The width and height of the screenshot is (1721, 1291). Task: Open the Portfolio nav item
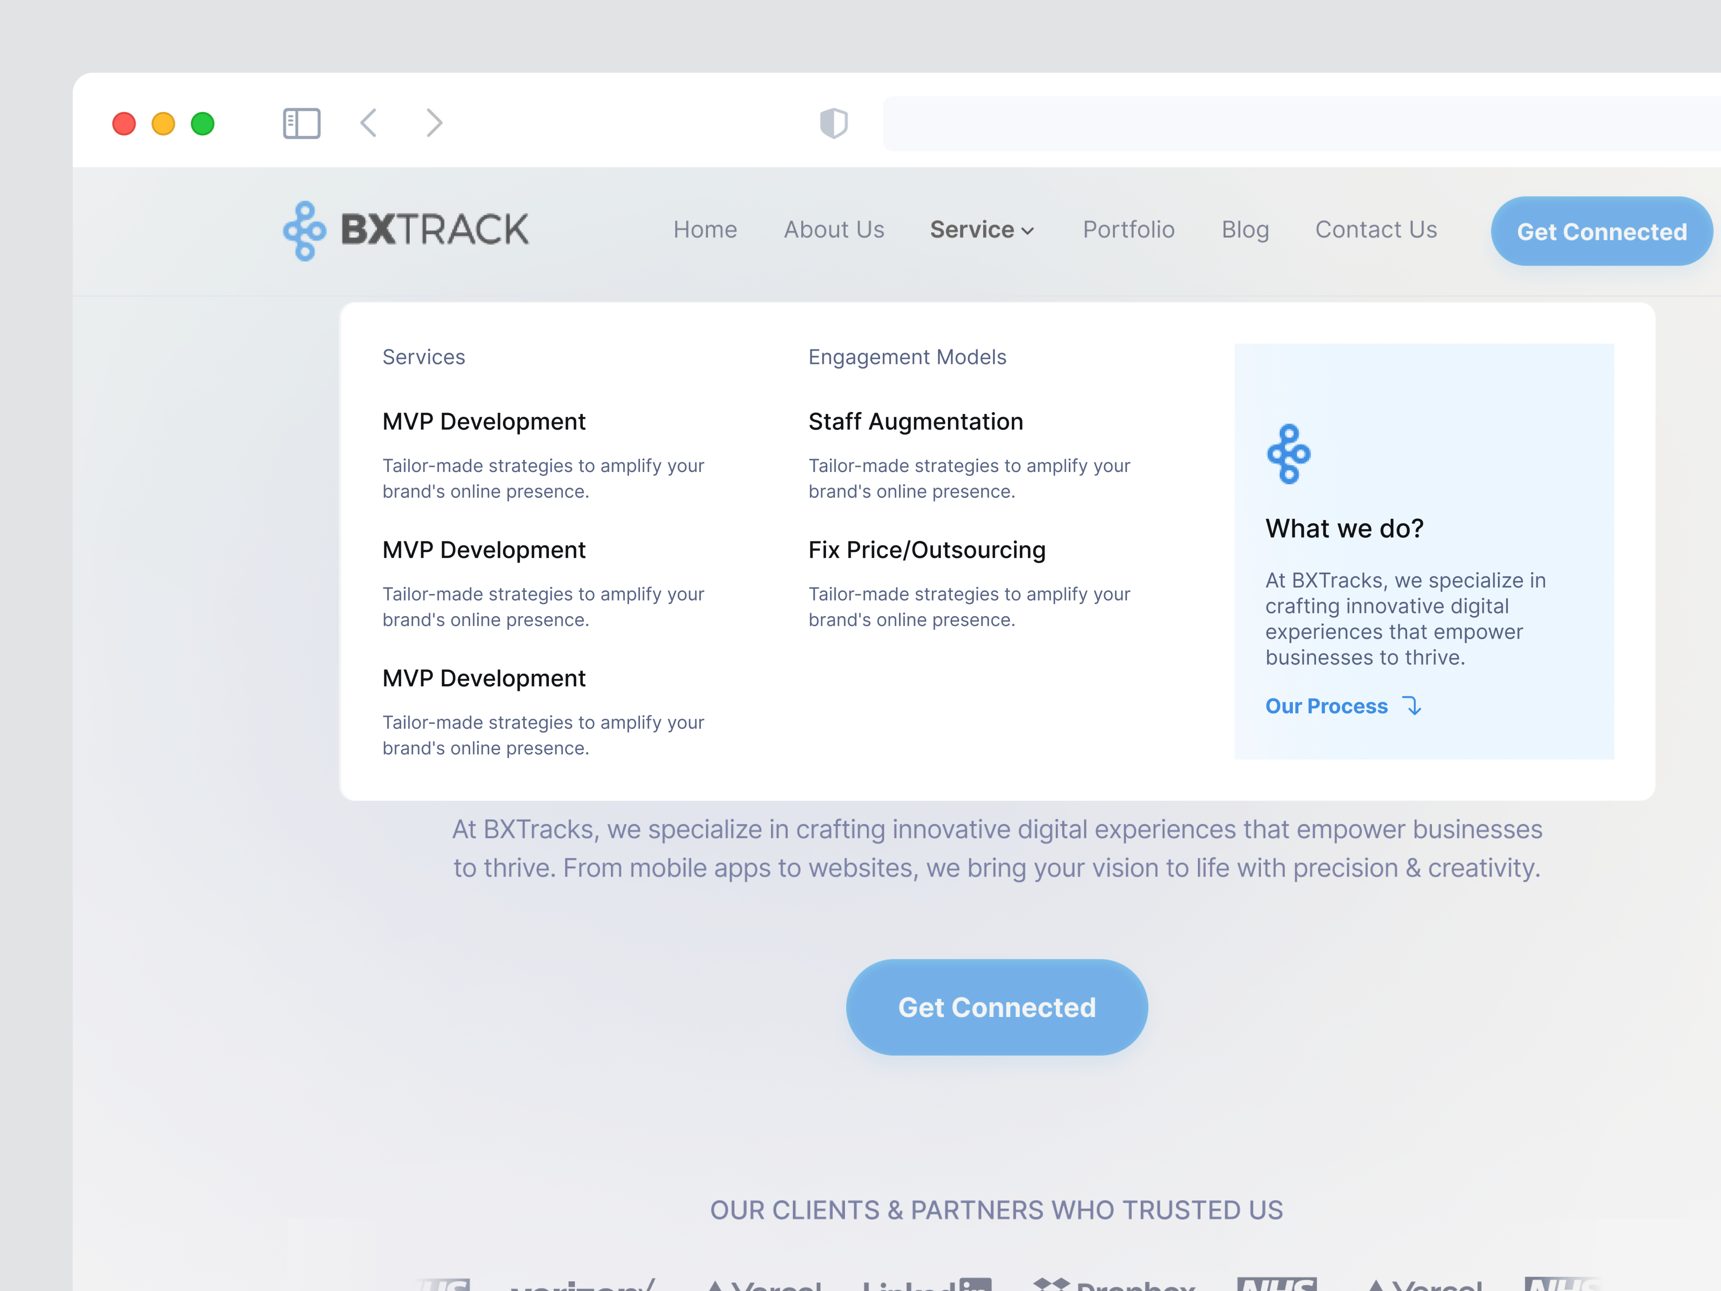(x=1128, y=229)
